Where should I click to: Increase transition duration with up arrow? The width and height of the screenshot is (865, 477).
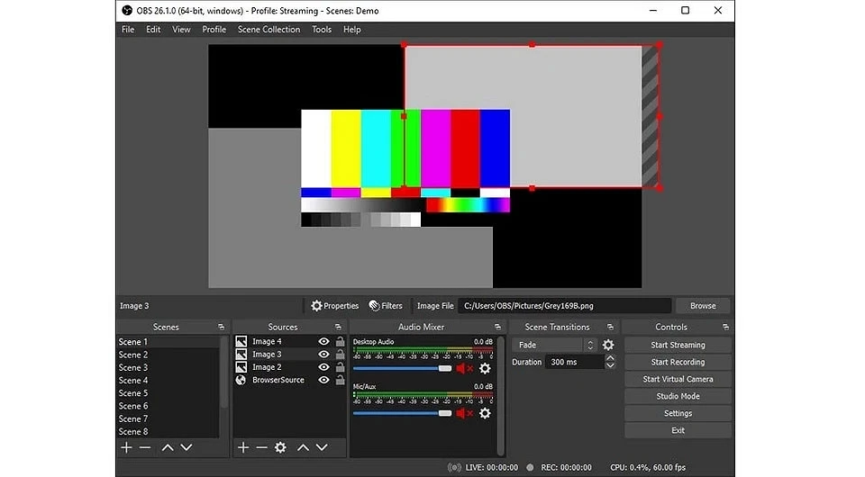coord(610,358)
